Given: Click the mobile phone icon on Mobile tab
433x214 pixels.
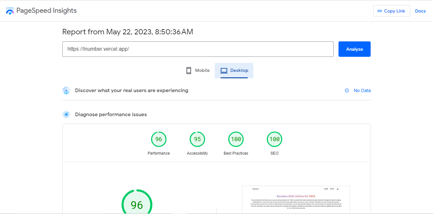Looking at the screenshot, I should [188, 70].
